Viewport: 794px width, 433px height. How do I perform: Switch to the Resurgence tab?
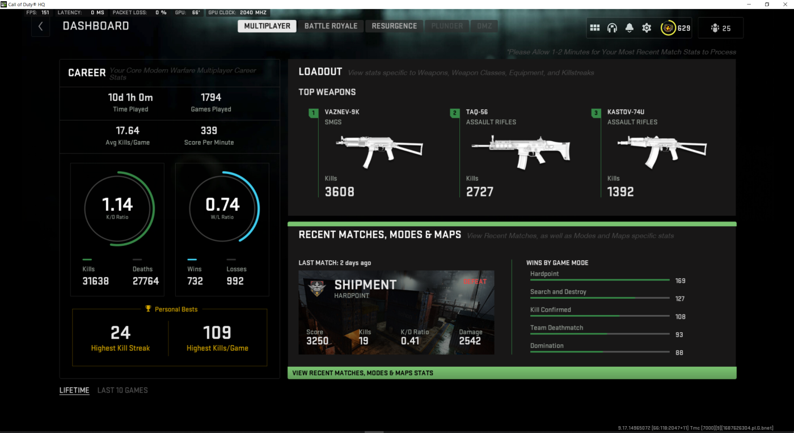394,26
